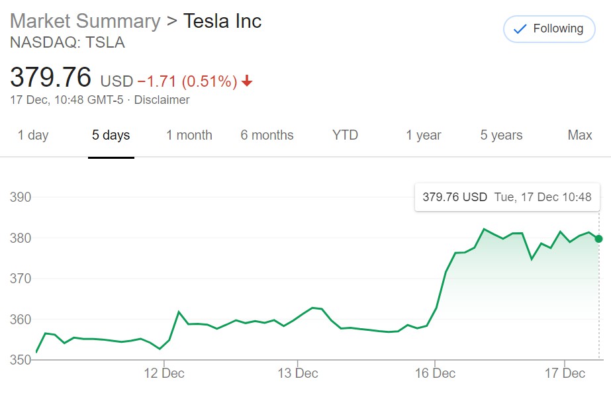The height and width of the screenshot is (395, 611).
Task: Click the Tesla Inc title
Action: tap(222, 21)
